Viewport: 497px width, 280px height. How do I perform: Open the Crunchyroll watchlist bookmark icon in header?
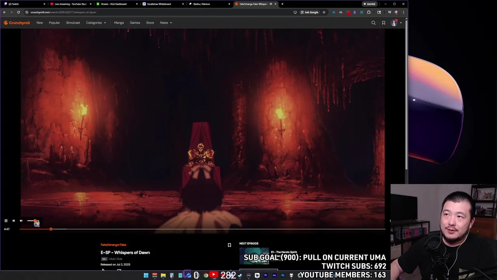coord(384,23)
